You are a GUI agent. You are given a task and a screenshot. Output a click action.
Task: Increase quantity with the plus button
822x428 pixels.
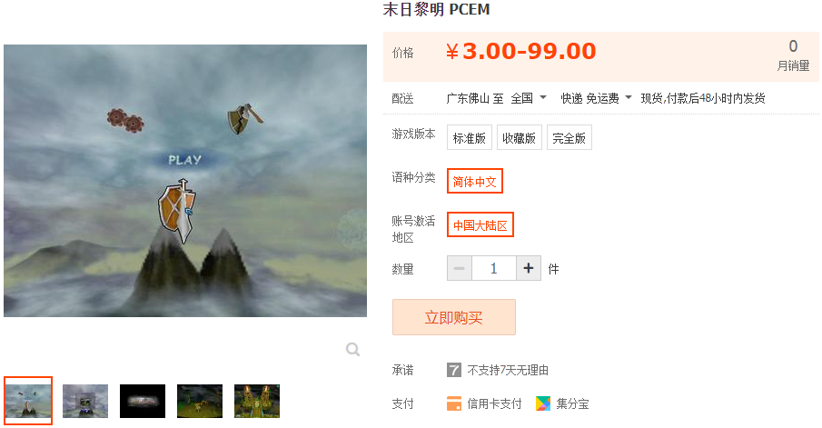(x=529, y=269)
